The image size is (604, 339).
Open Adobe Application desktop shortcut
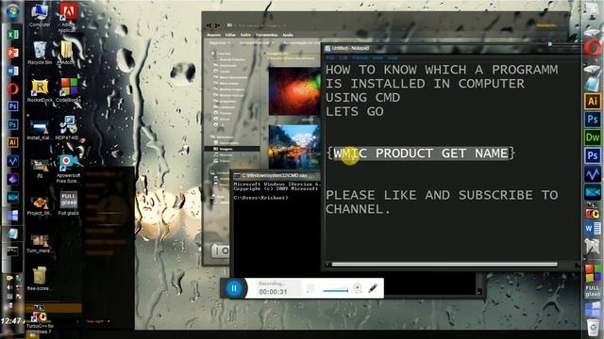tap(68, 17)
